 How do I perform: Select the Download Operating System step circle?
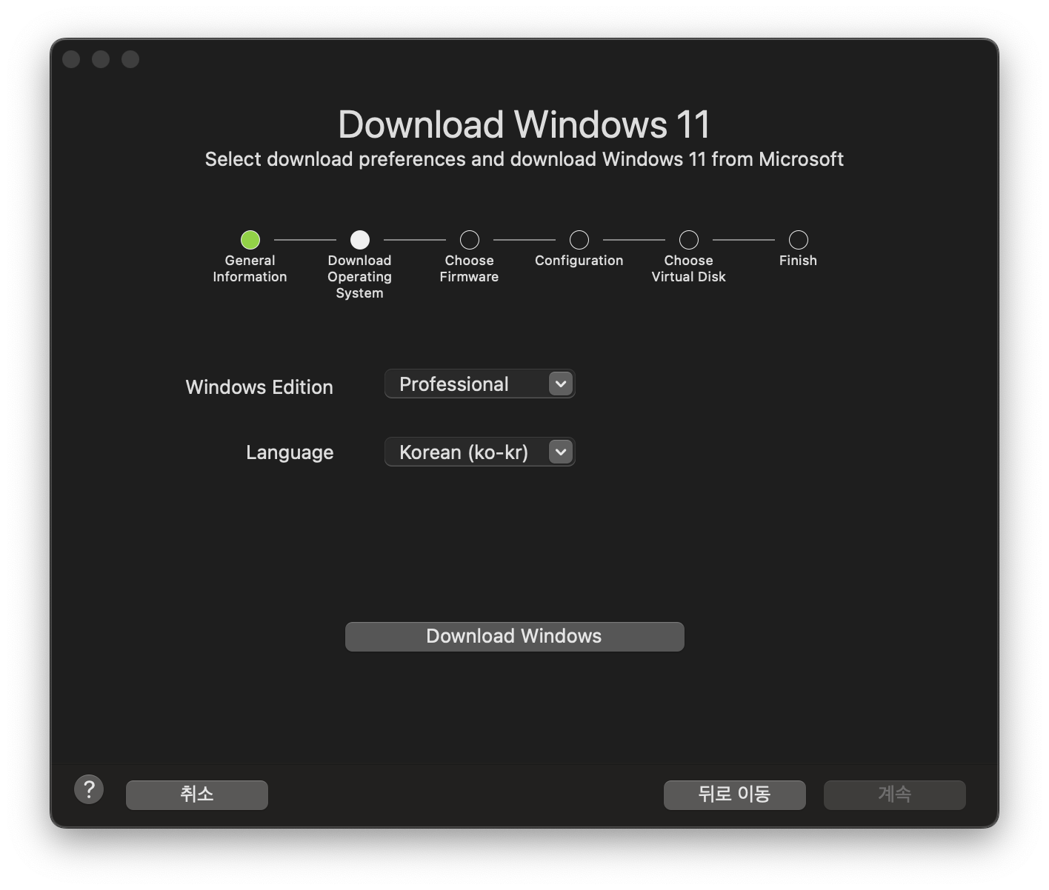[360, 240]
